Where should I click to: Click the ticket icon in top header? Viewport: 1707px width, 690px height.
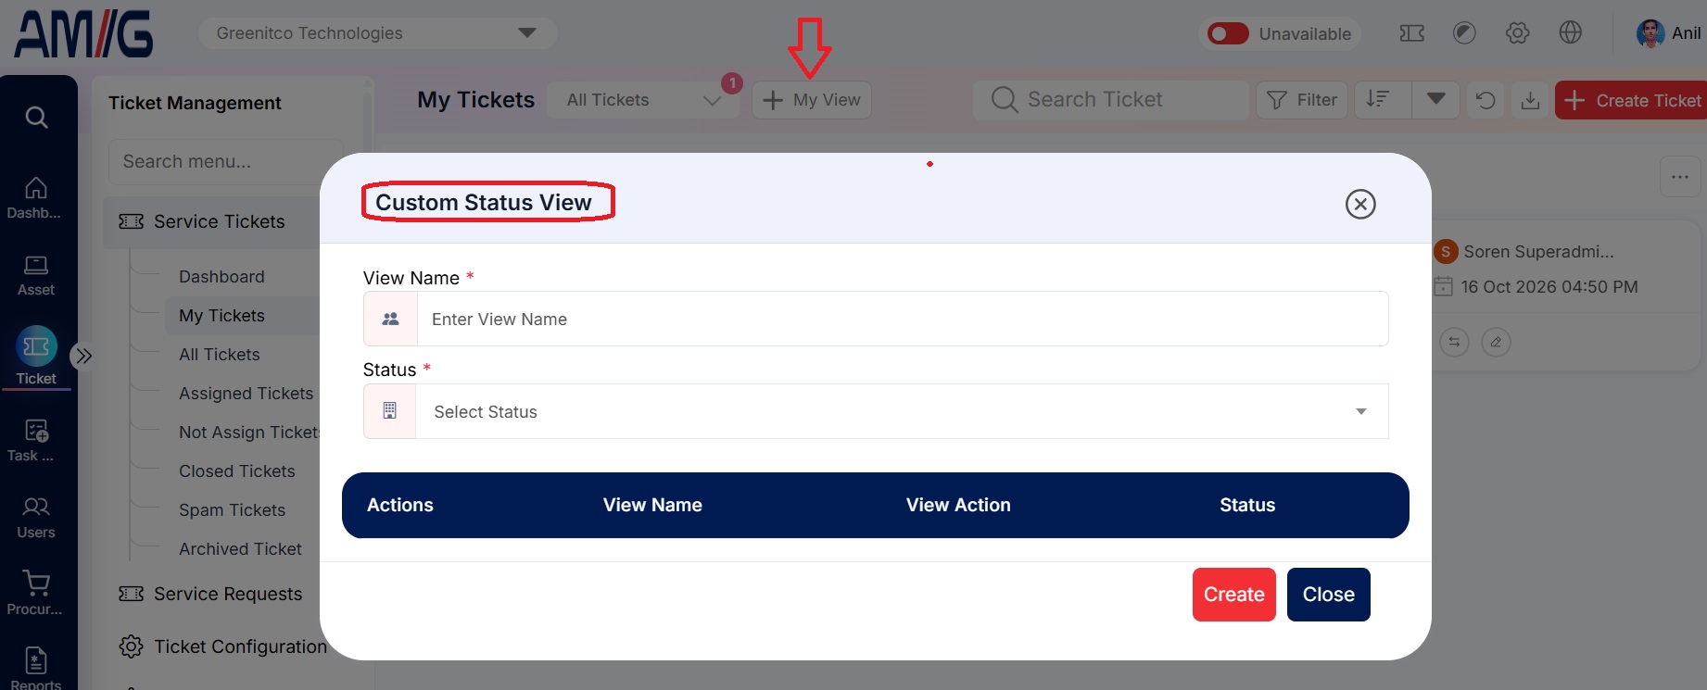click(x=1411, y=33)
